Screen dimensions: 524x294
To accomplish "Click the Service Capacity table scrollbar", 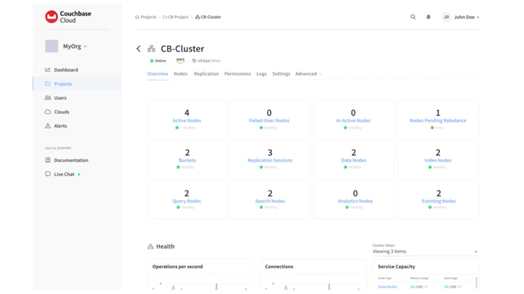I will (x=476, y=282).
